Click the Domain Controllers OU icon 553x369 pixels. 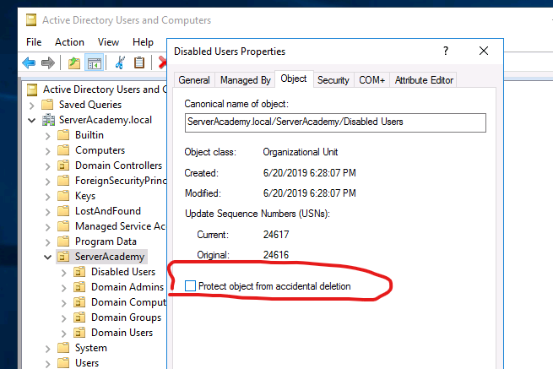[63, 166]
